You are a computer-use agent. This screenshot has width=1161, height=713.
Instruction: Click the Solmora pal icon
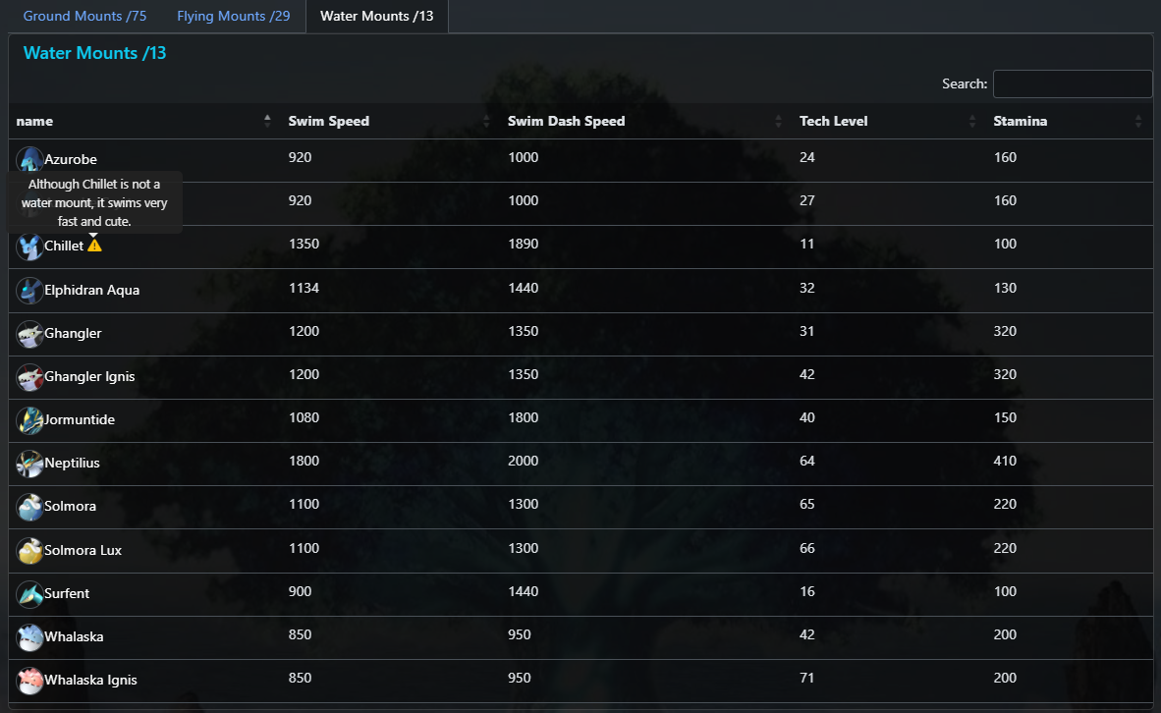click(29, 507)
